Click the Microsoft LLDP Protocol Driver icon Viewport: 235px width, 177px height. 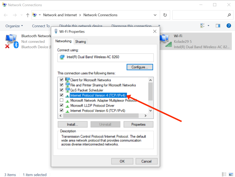coord(68,106)
